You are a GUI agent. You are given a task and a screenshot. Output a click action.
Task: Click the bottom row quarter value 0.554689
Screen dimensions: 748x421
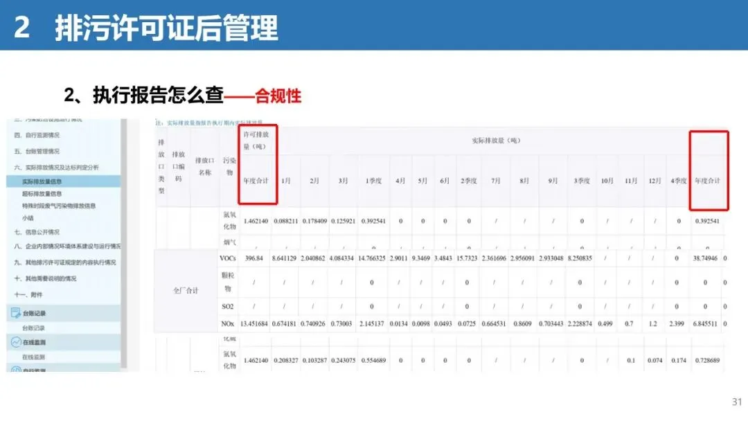[373, 361]
